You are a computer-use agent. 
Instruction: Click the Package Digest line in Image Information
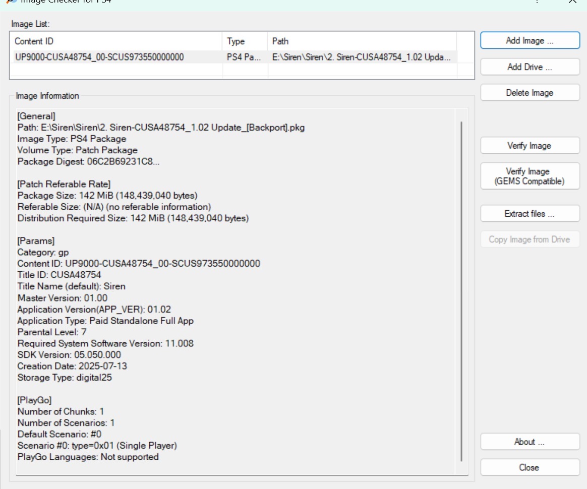click(89, 162)
